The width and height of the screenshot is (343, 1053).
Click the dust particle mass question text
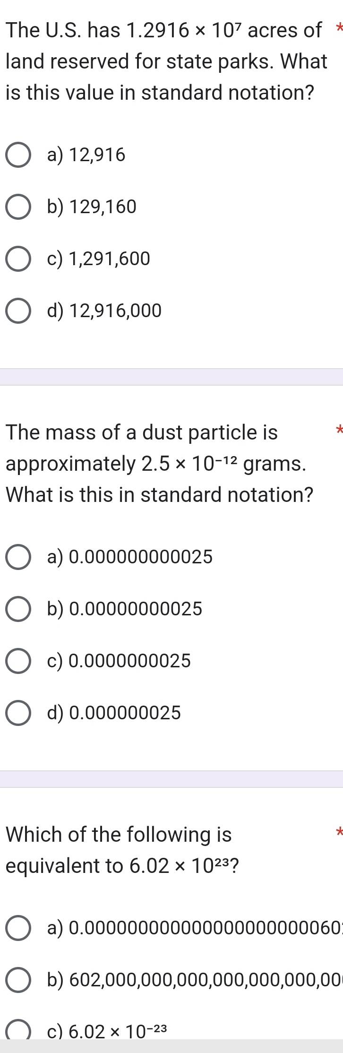tap(159, 464)
